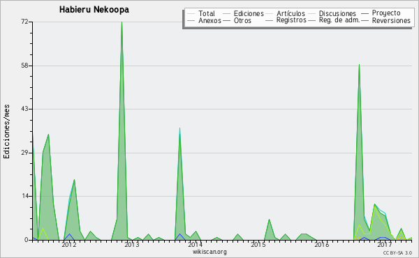Click the "Proyecto" legend entry
This screenshot has height=258, width=419.
[x=386, y=13]
